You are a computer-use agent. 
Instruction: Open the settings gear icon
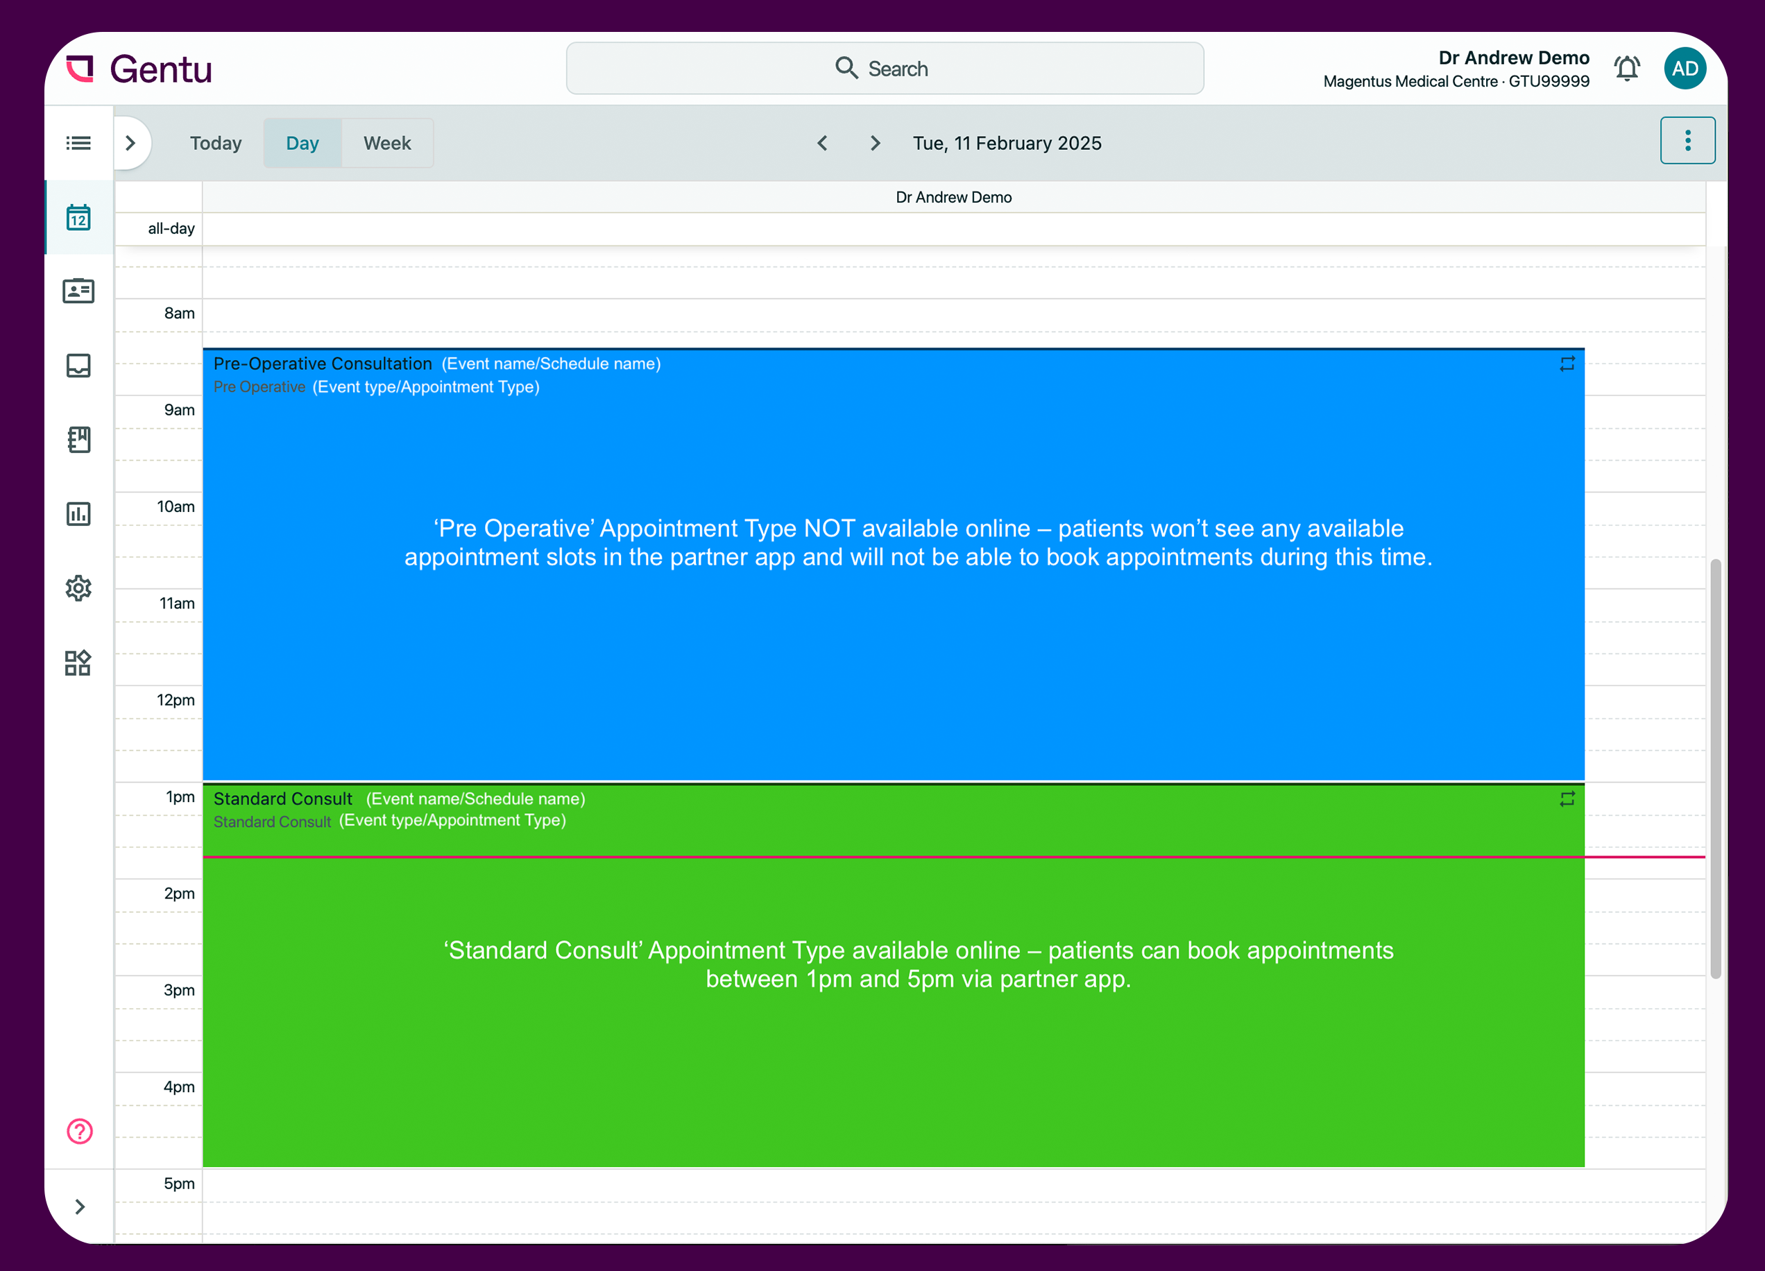pyautogui.click(x=78, y=588)
